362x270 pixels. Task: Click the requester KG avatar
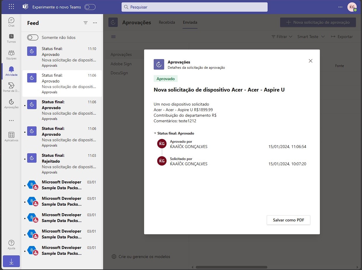click(x=162, y=161)
